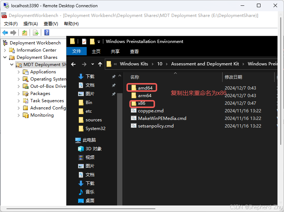Open the recent locations dropdown arrow
Viewport: 284px width, 212px height.
click(92, 64)
